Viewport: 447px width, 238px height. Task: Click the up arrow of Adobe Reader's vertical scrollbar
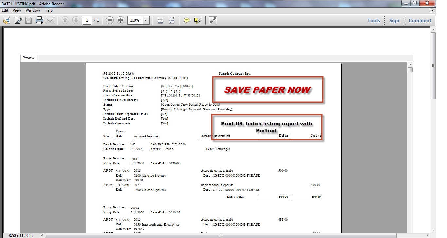[433, 29]
